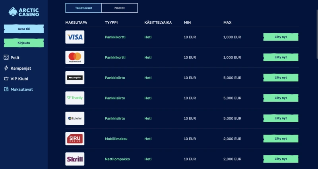Select the Euteller payment logo
This screenshot has width=318, height=169.
click(75, 118)
